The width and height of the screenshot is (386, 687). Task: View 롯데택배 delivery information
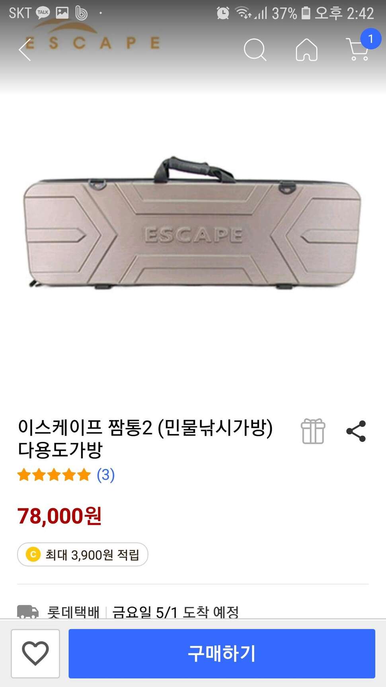click(73, 612)
